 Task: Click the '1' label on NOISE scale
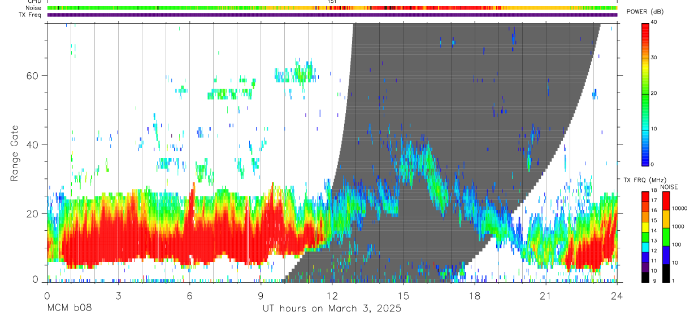click(x=673, y=280)
